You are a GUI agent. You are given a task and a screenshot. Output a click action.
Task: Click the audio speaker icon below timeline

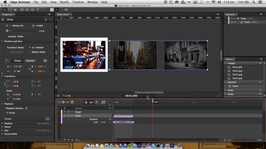(73, 140)
